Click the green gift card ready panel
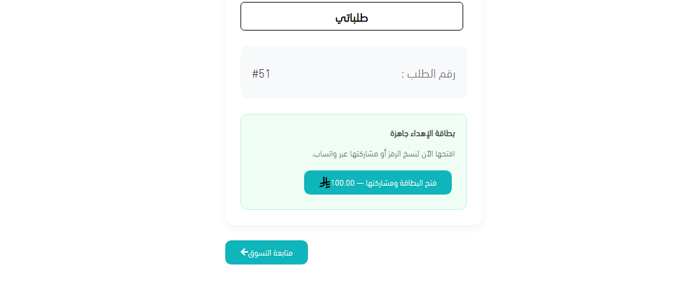Screen dimensions: 684x295 pyautogui.click(x=354, y=161)
